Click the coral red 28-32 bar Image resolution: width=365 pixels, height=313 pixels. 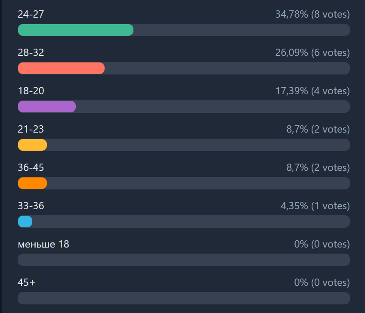coord(61,68)
